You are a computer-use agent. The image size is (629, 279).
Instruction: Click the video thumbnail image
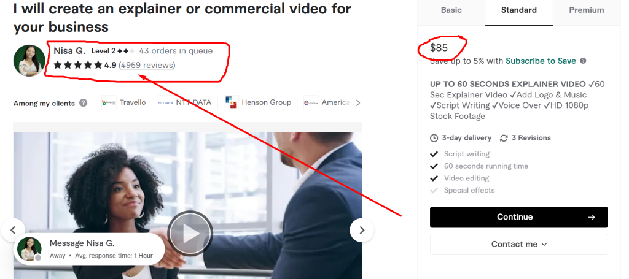(x=187, y=205)
